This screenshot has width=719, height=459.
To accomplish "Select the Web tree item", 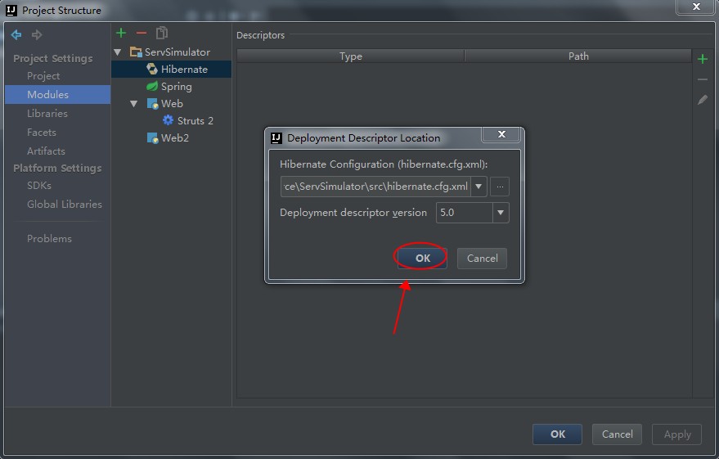I will pos(172,104).
